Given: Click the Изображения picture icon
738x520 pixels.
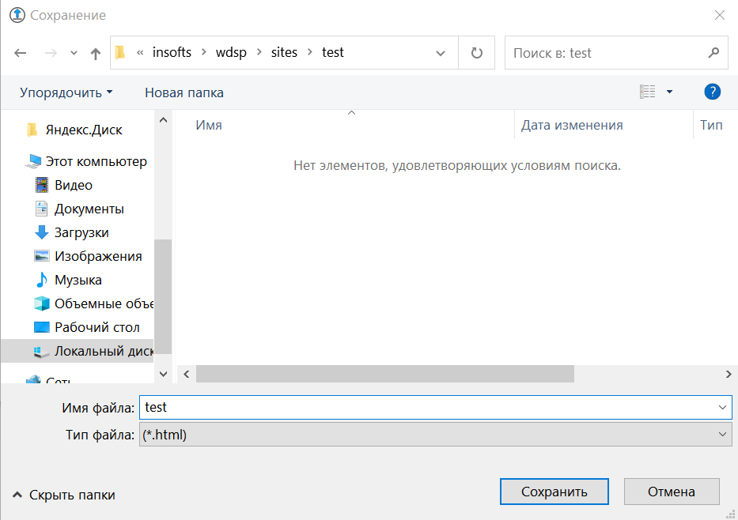Looking at the screenshot, I should [42, 256].
